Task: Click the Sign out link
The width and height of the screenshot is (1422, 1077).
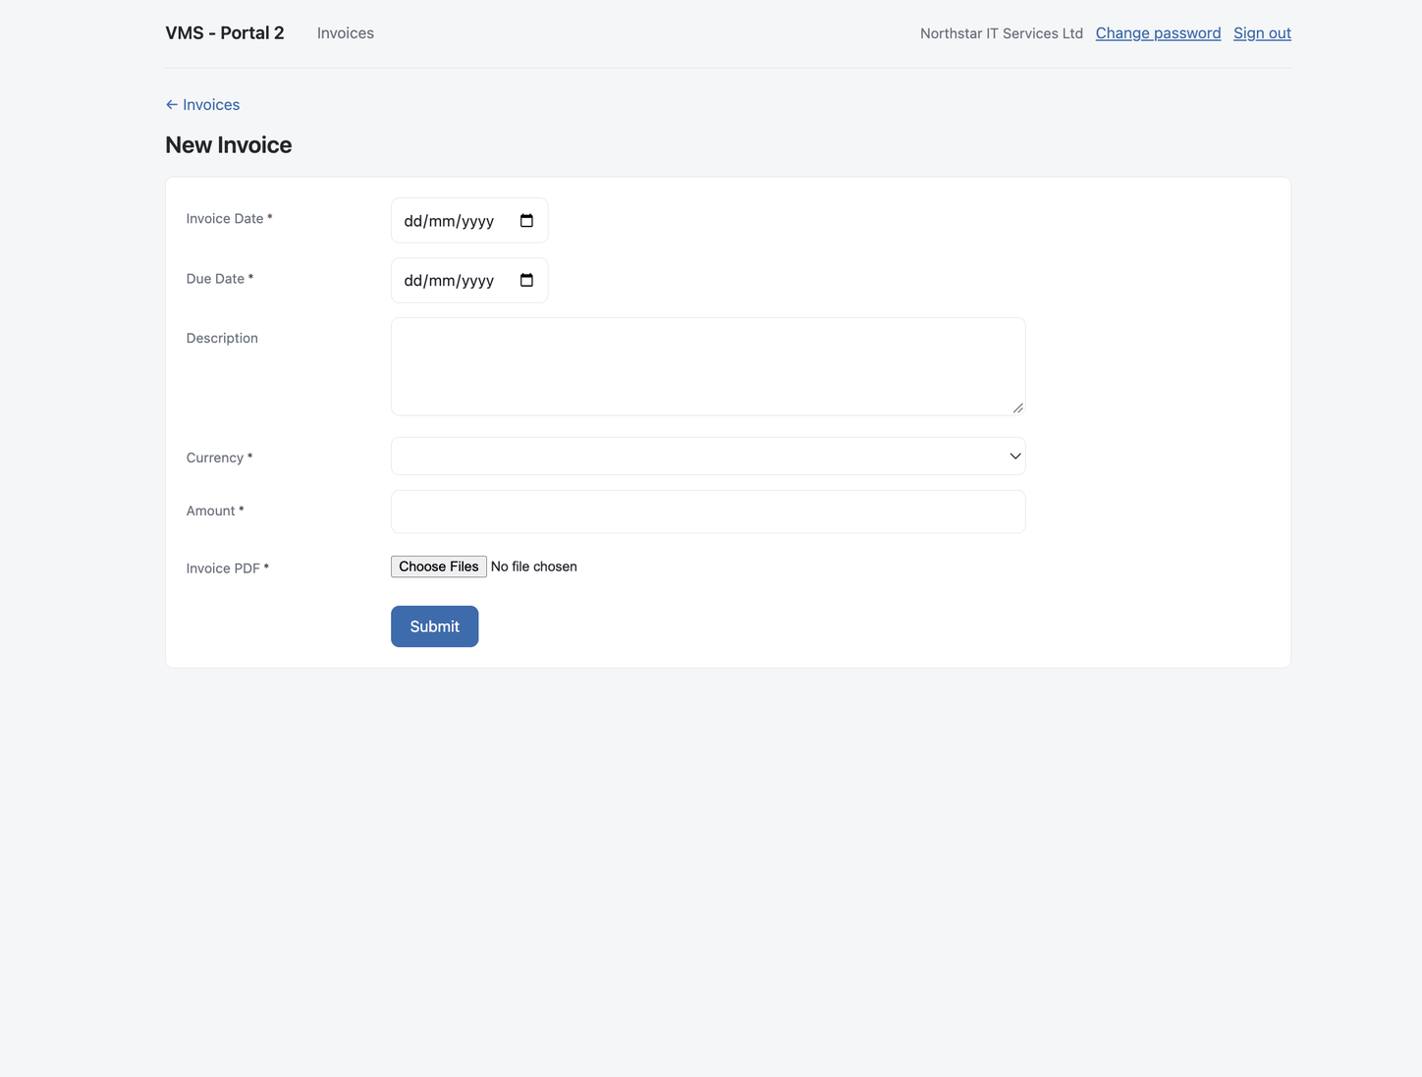Action: point(1263,33)
